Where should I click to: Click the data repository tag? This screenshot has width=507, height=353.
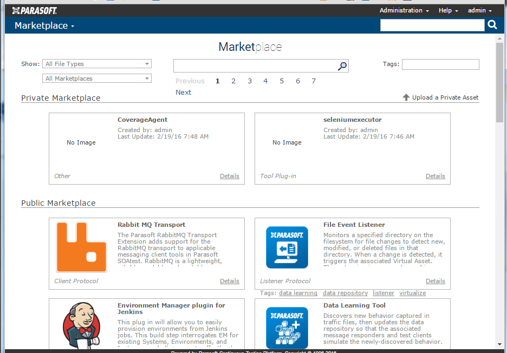coord(346,293)
